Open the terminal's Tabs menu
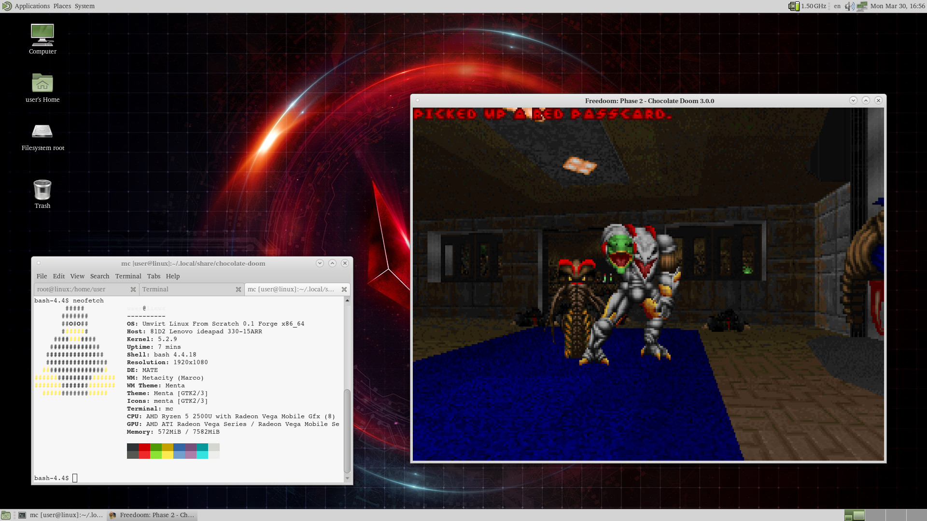The width and height of the screenshot is (927, 521). point(154,276)
